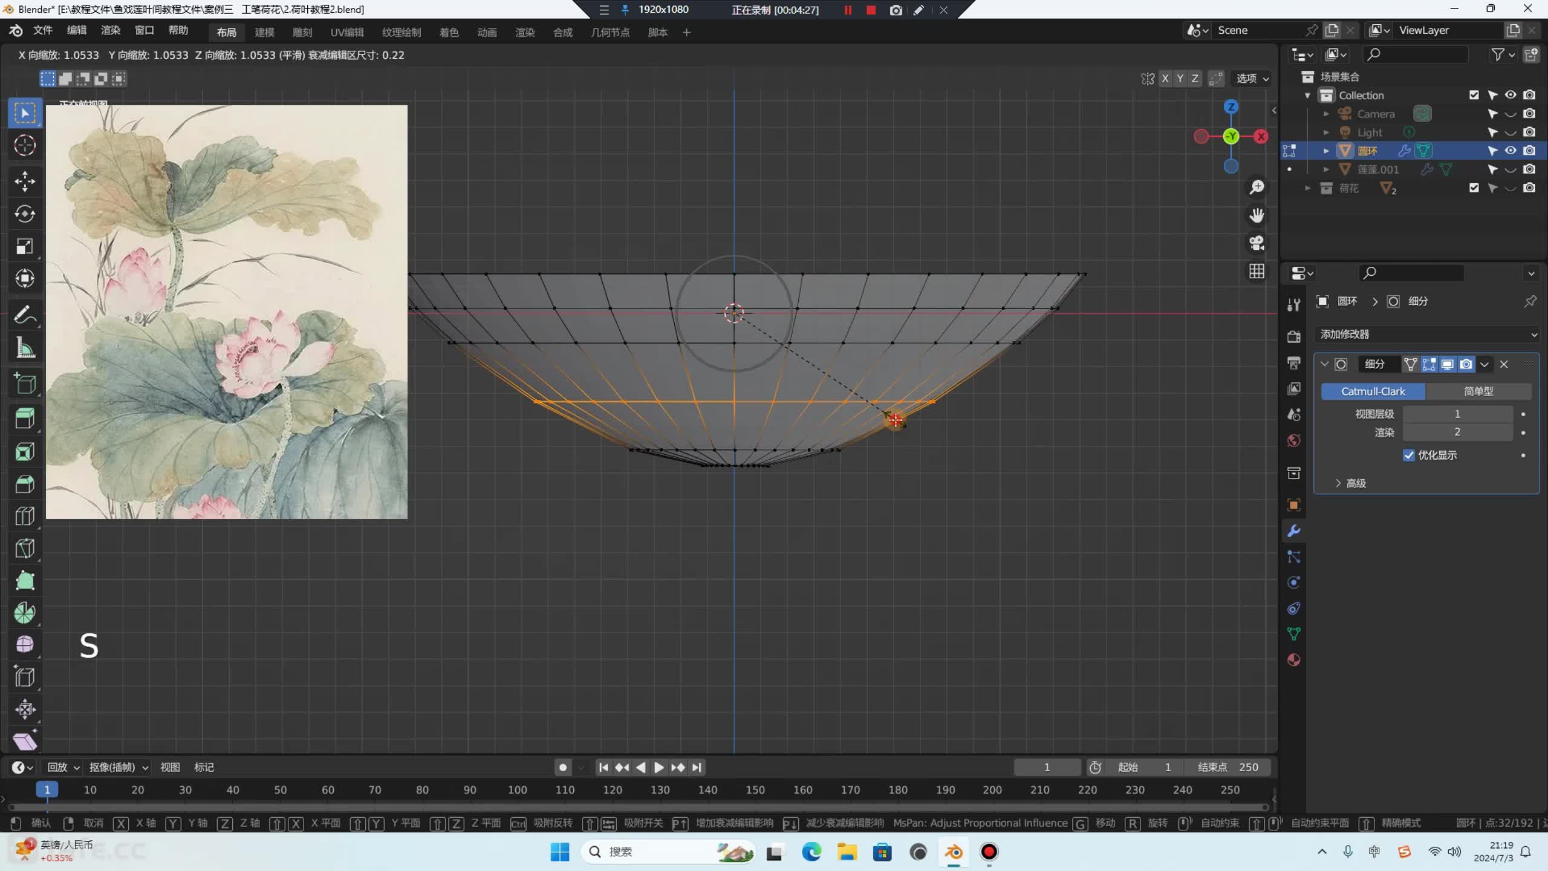
Task: Select the Scale tool
Action: (x=25, y=246)
